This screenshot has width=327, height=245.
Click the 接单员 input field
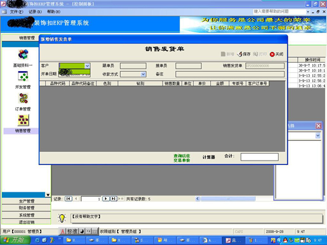(189, 66)
